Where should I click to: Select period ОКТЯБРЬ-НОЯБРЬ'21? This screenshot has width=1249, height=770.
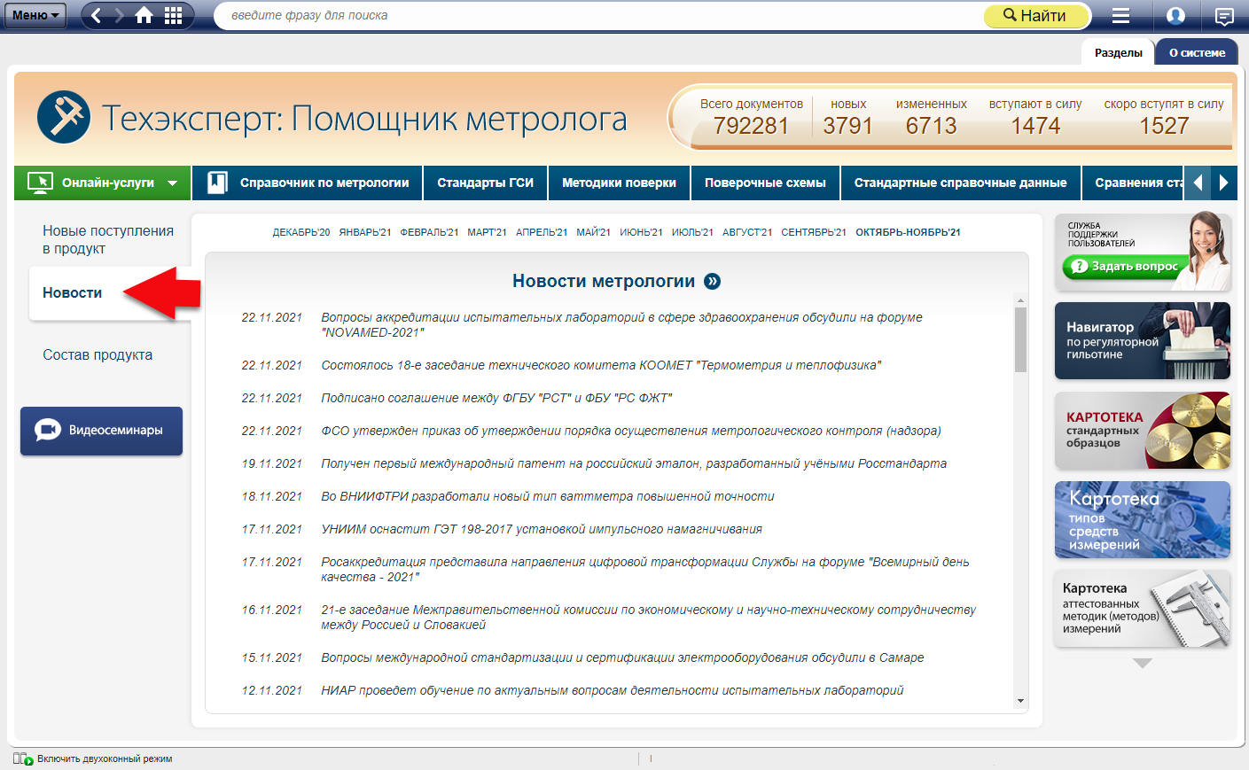click(x=908, y=232)
